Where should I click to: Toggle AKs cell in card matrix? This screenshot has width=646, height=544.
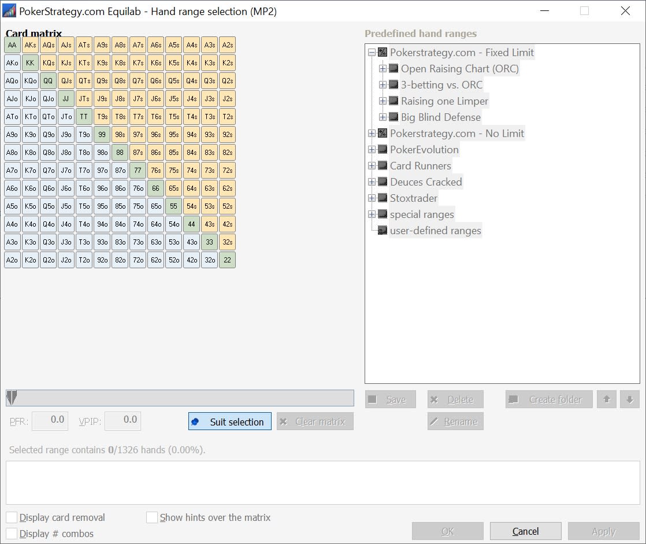tap(30, 45)
